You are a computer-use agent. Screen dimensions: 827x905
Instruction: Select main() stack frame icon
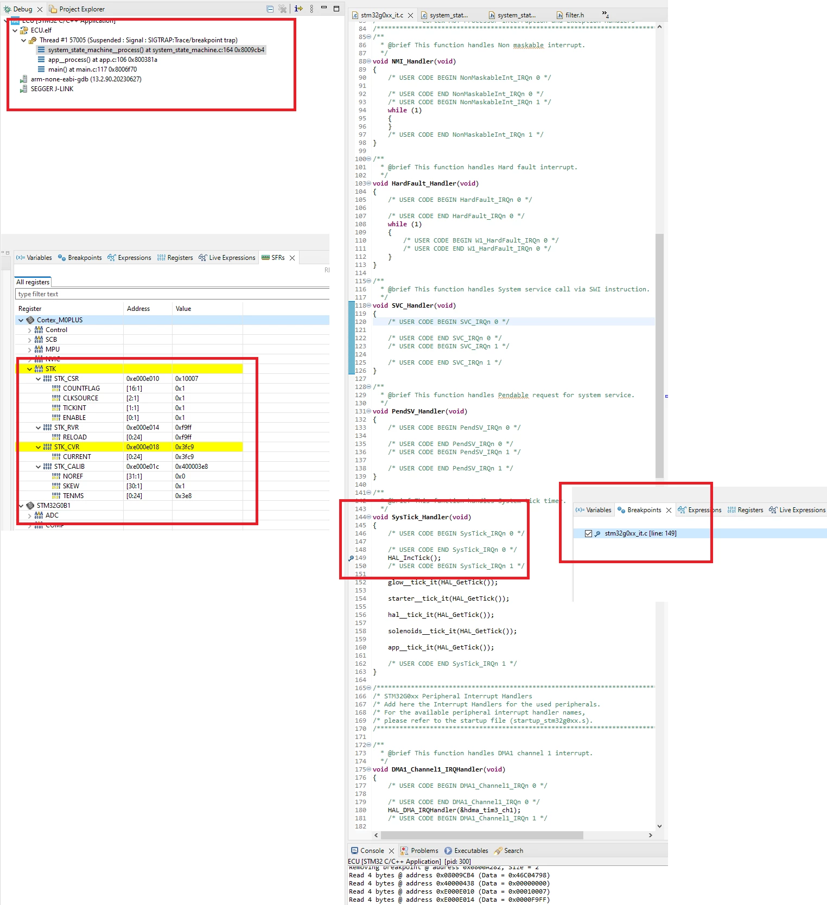(x=41, y=69)
